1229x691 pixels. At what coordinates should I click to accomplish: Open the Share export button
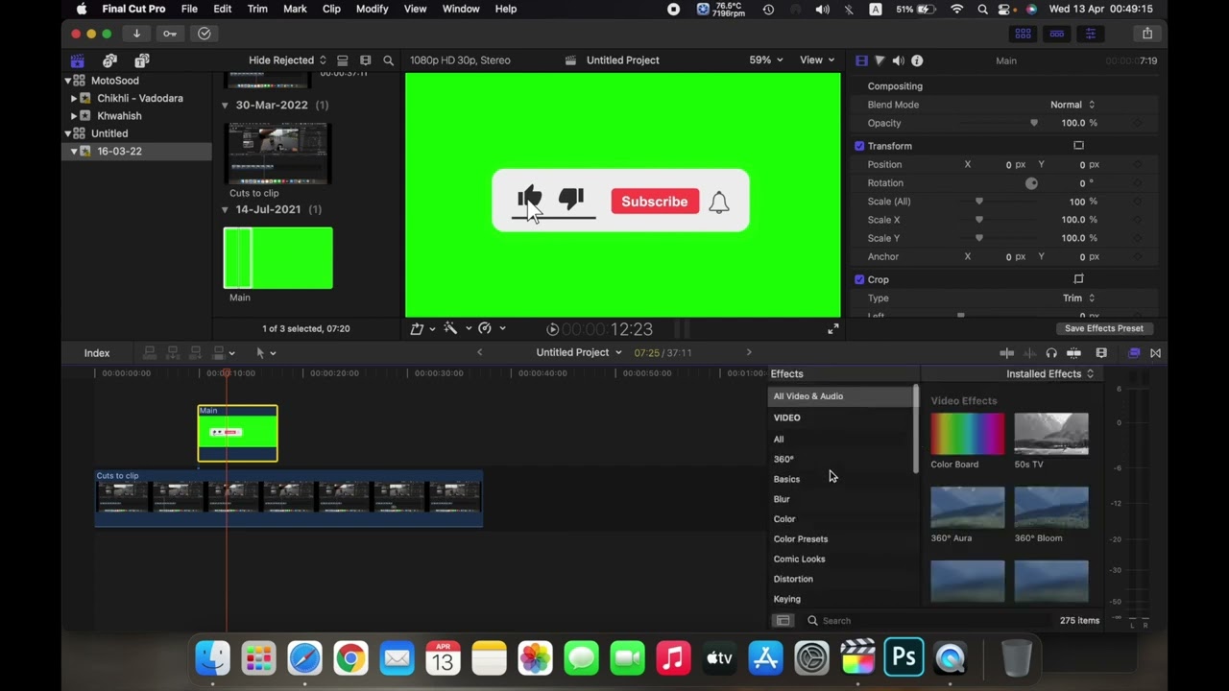pyautogui.click(x=1147, y=34)
